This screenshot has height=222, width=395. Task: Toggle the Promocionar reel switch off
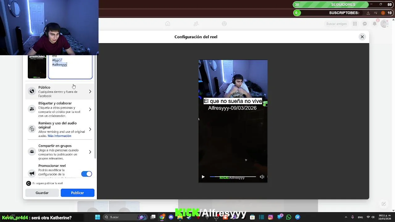click(86, 174)
